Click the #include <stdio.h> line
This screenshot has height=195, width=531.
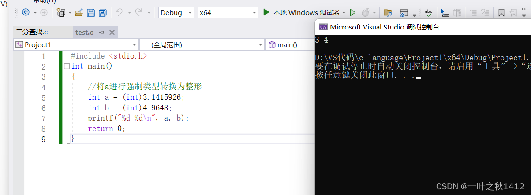click(108, 56)
